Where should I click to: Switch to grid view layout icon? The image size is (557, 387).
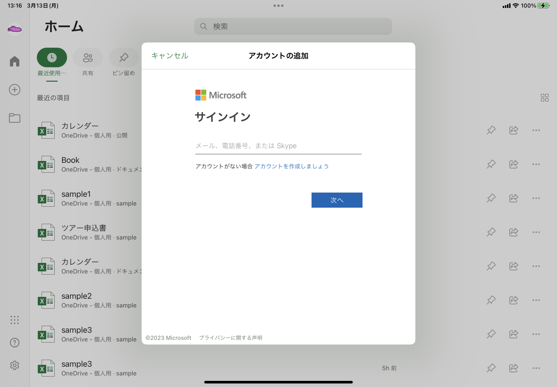(545, 98)
